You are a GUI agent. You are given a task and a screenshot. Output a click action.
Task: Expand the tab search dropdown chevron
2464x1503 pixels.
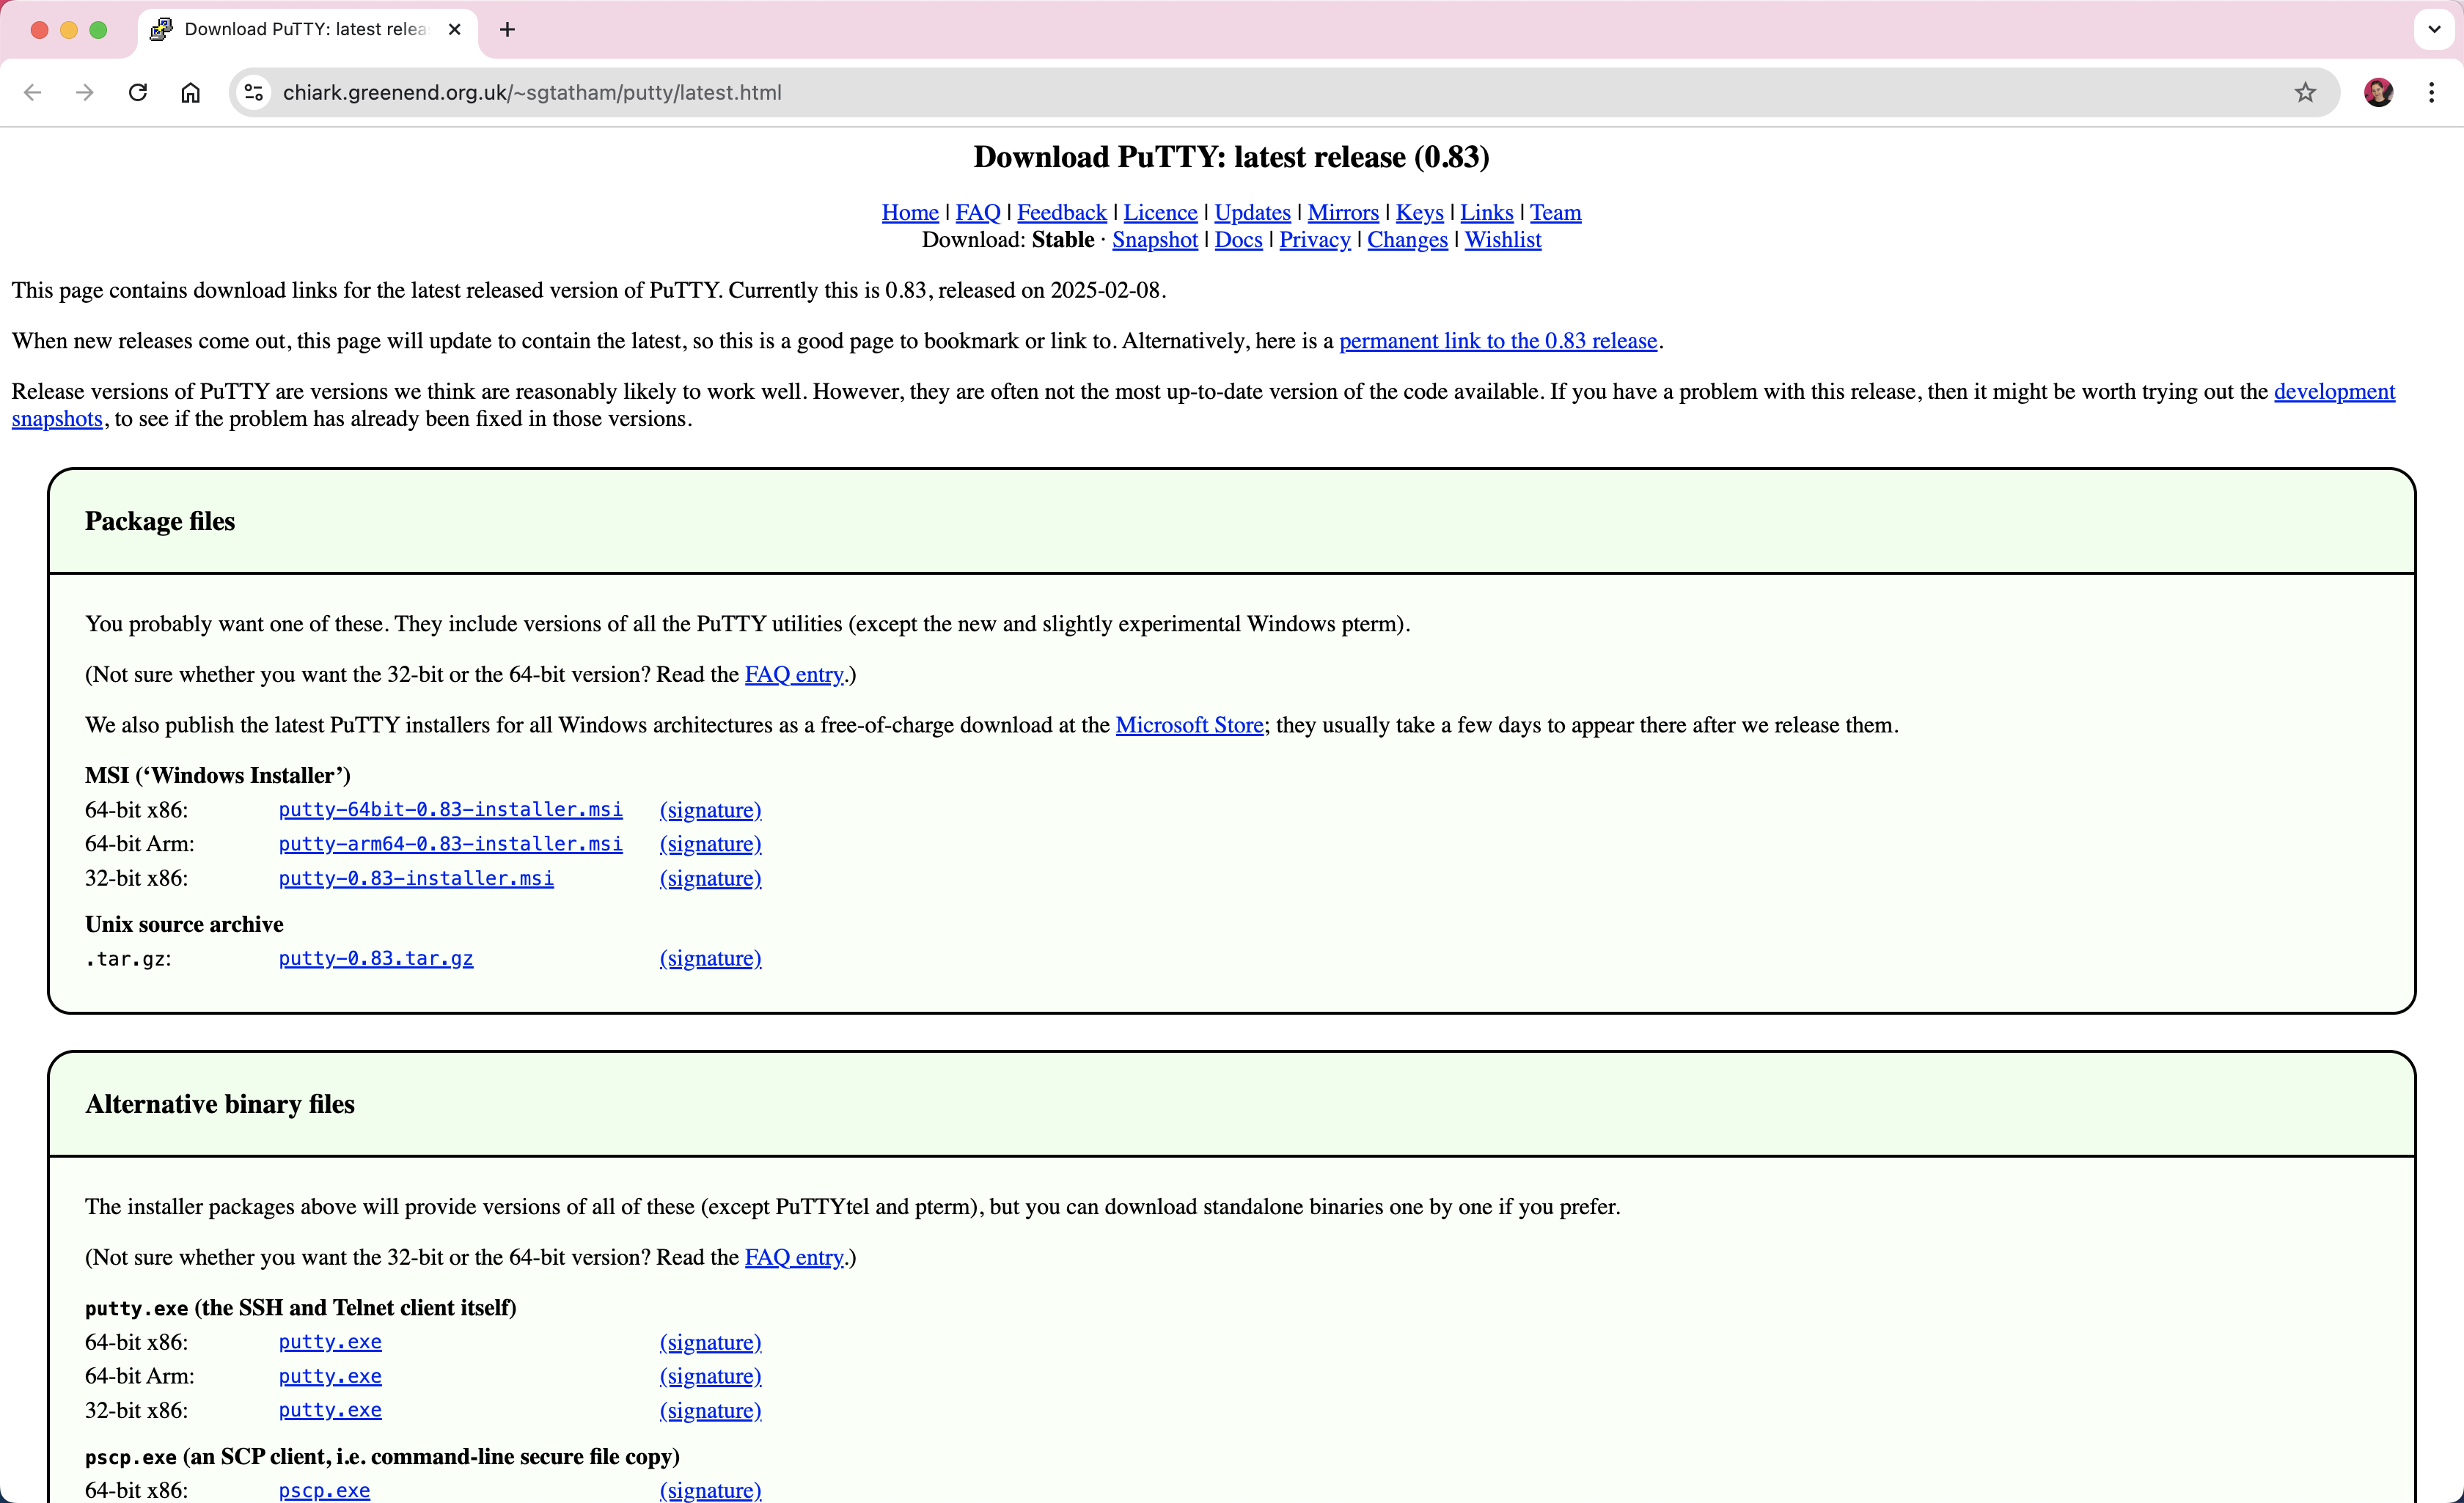2433,29
